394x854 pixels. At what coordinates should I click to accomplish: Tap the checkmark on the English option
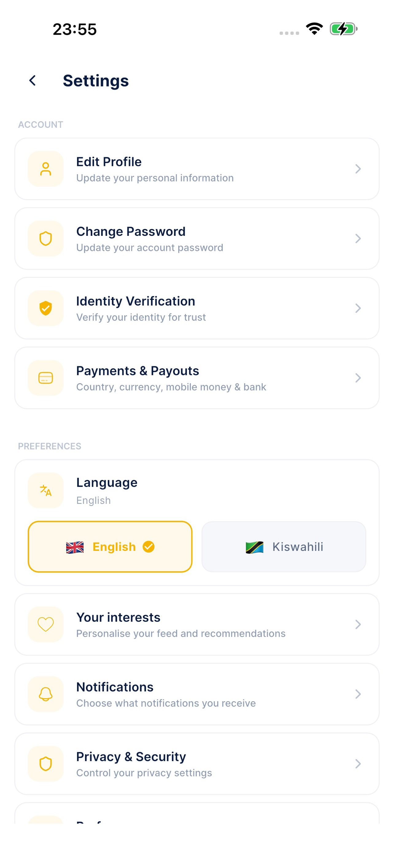pyautogui.click(x=149, y=547)
